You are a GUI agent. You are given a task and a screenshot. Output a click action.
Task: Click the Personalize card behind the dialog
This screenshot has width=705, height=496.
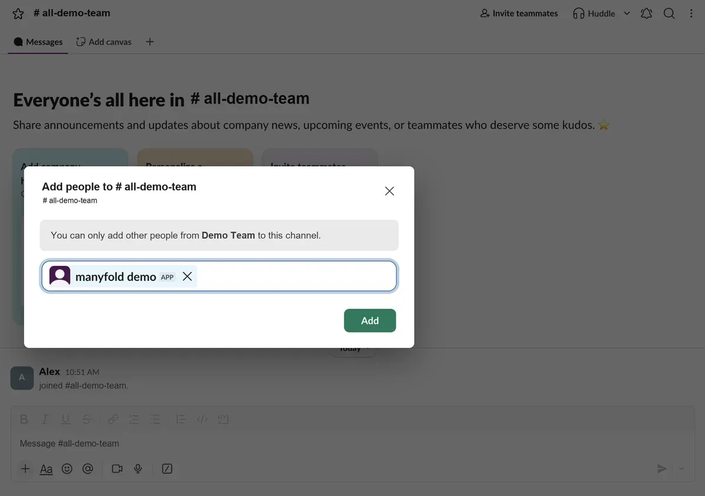coord(195,157)
